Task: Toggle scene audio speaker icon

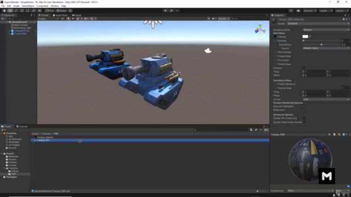Action: 73,19
